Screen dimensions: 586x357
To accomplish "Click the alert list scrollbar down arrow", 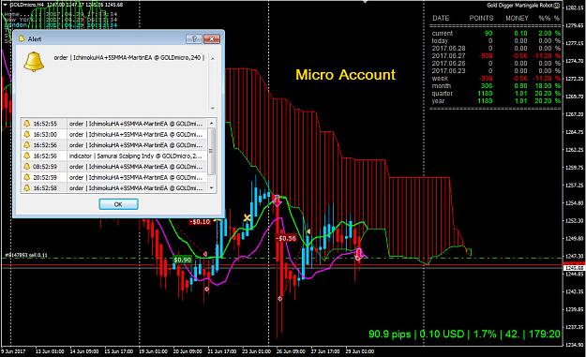I will 212,187.
